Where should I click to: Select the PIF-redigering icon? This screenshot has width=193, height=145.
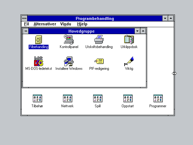(x=99, y=61)
